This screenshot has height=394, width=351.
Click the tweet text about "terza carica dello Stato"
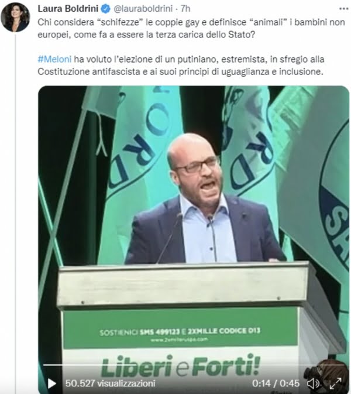click(191, 28)
